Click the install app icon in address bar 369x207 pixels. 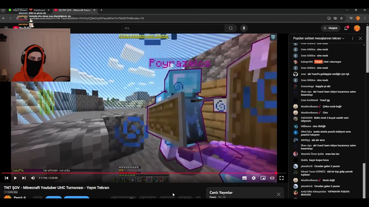click(x=329, y=18)
